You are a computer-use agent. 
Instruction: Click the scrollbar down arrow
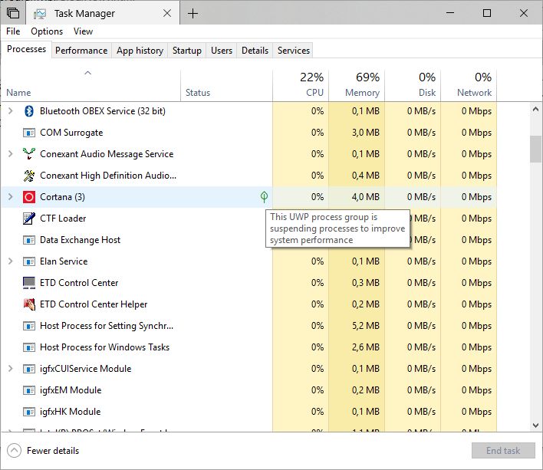pyautogui.click(x=535, y=426)
